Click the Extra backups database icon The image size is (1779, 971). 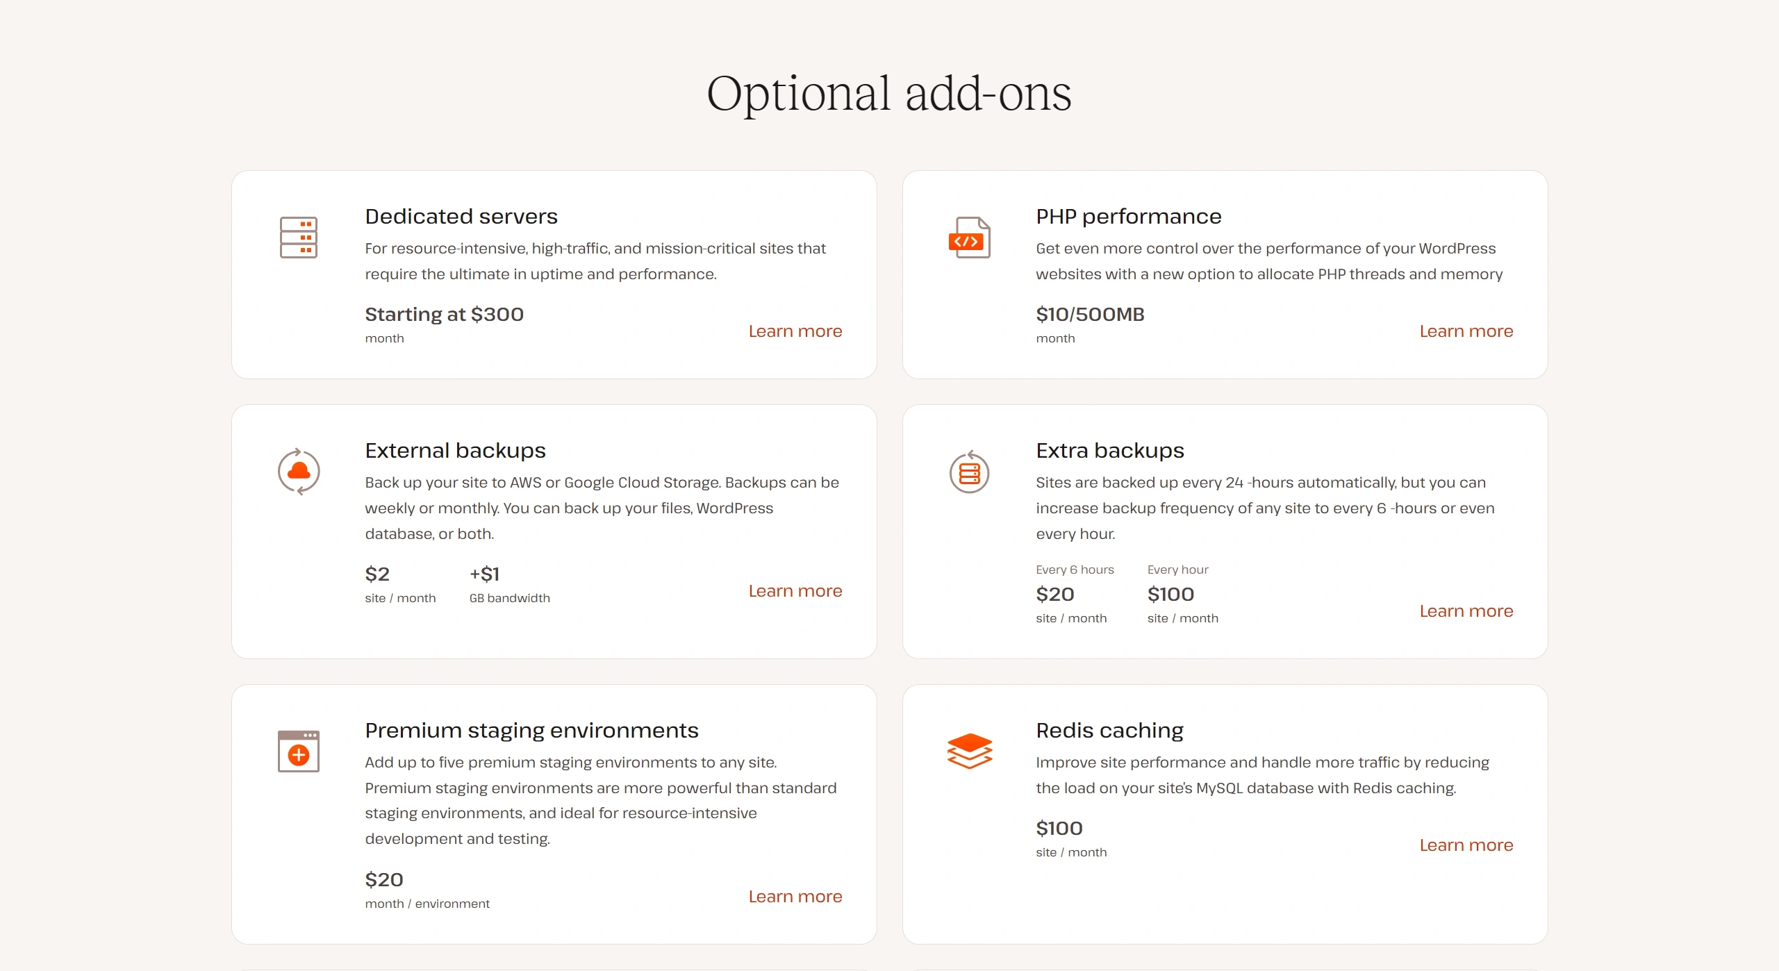click(969, 472)
